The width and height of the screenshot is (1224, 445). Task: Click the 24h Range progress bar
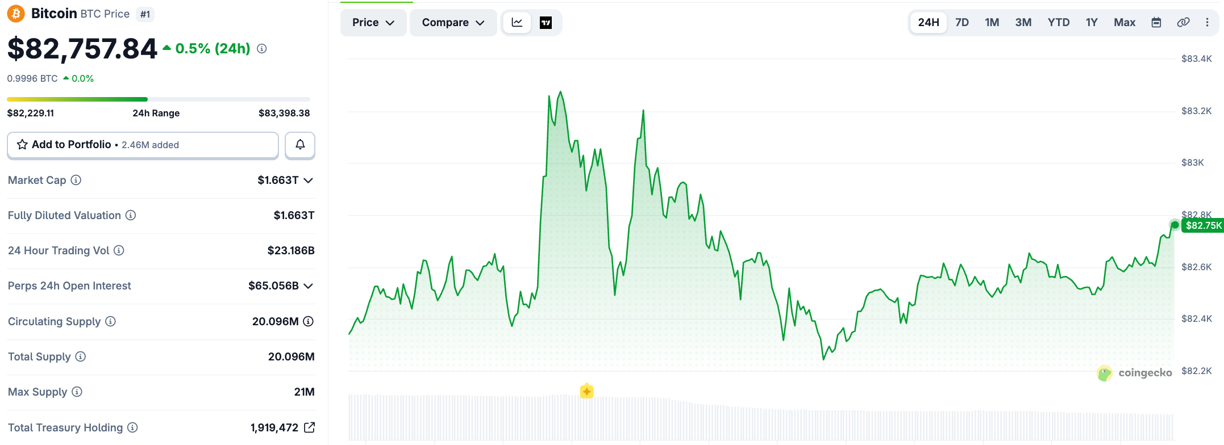click(159, 99)
